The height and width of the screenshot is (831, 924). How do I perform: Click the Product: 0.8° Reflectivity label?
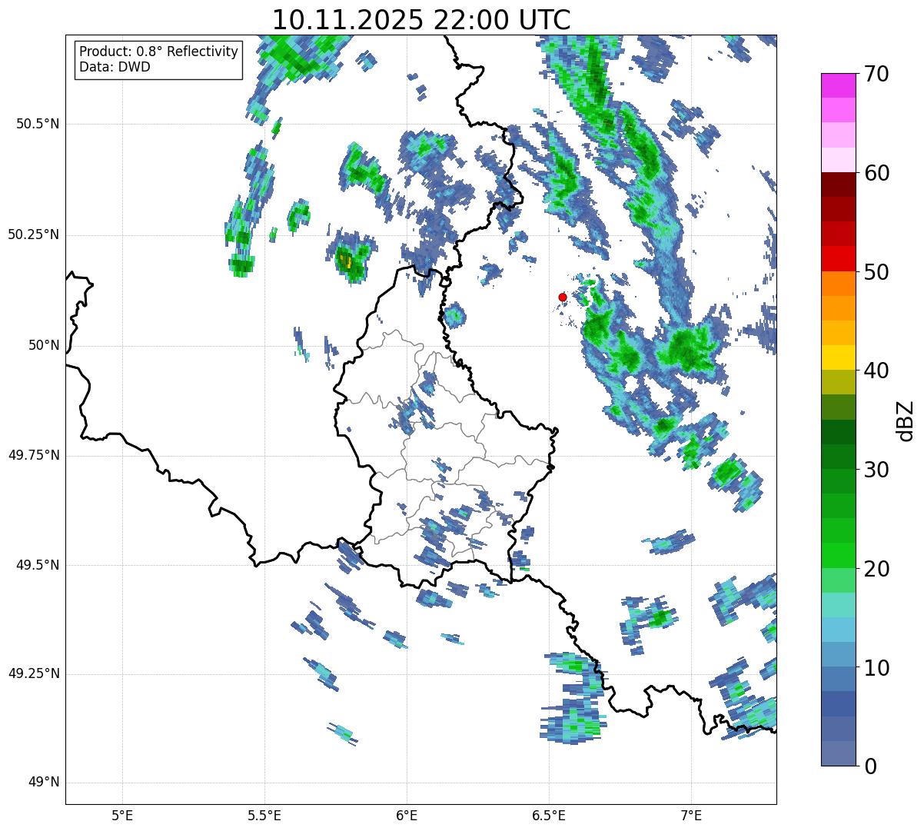pos(159,52)
